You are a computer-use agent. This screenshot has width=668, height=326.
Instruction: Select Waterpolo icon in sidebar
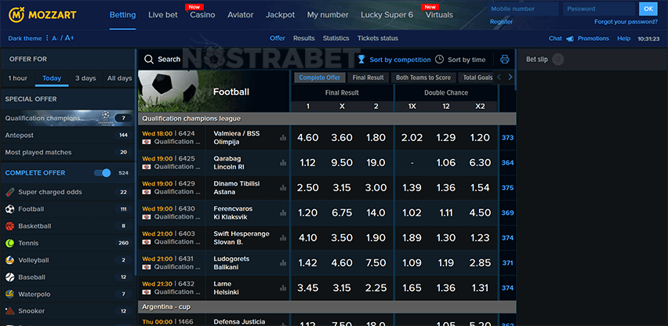[x=9, y=294]
